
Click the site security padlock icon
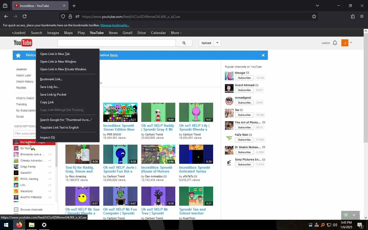(70, 16)
